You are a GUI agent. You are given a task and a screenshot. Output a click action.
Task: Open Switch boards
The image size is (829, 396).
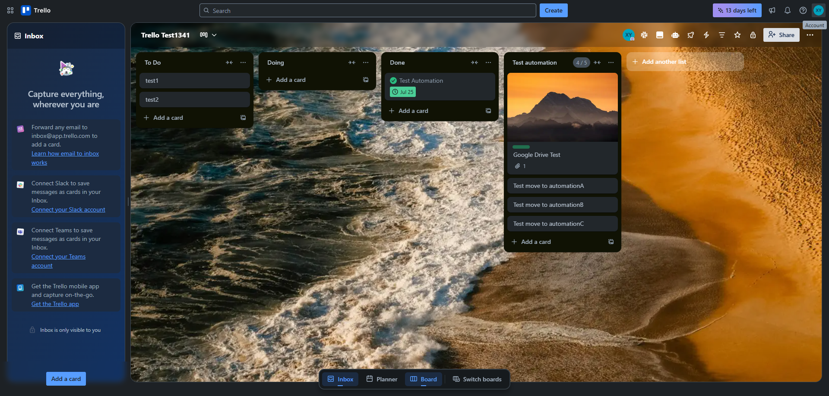pos(477,379)
